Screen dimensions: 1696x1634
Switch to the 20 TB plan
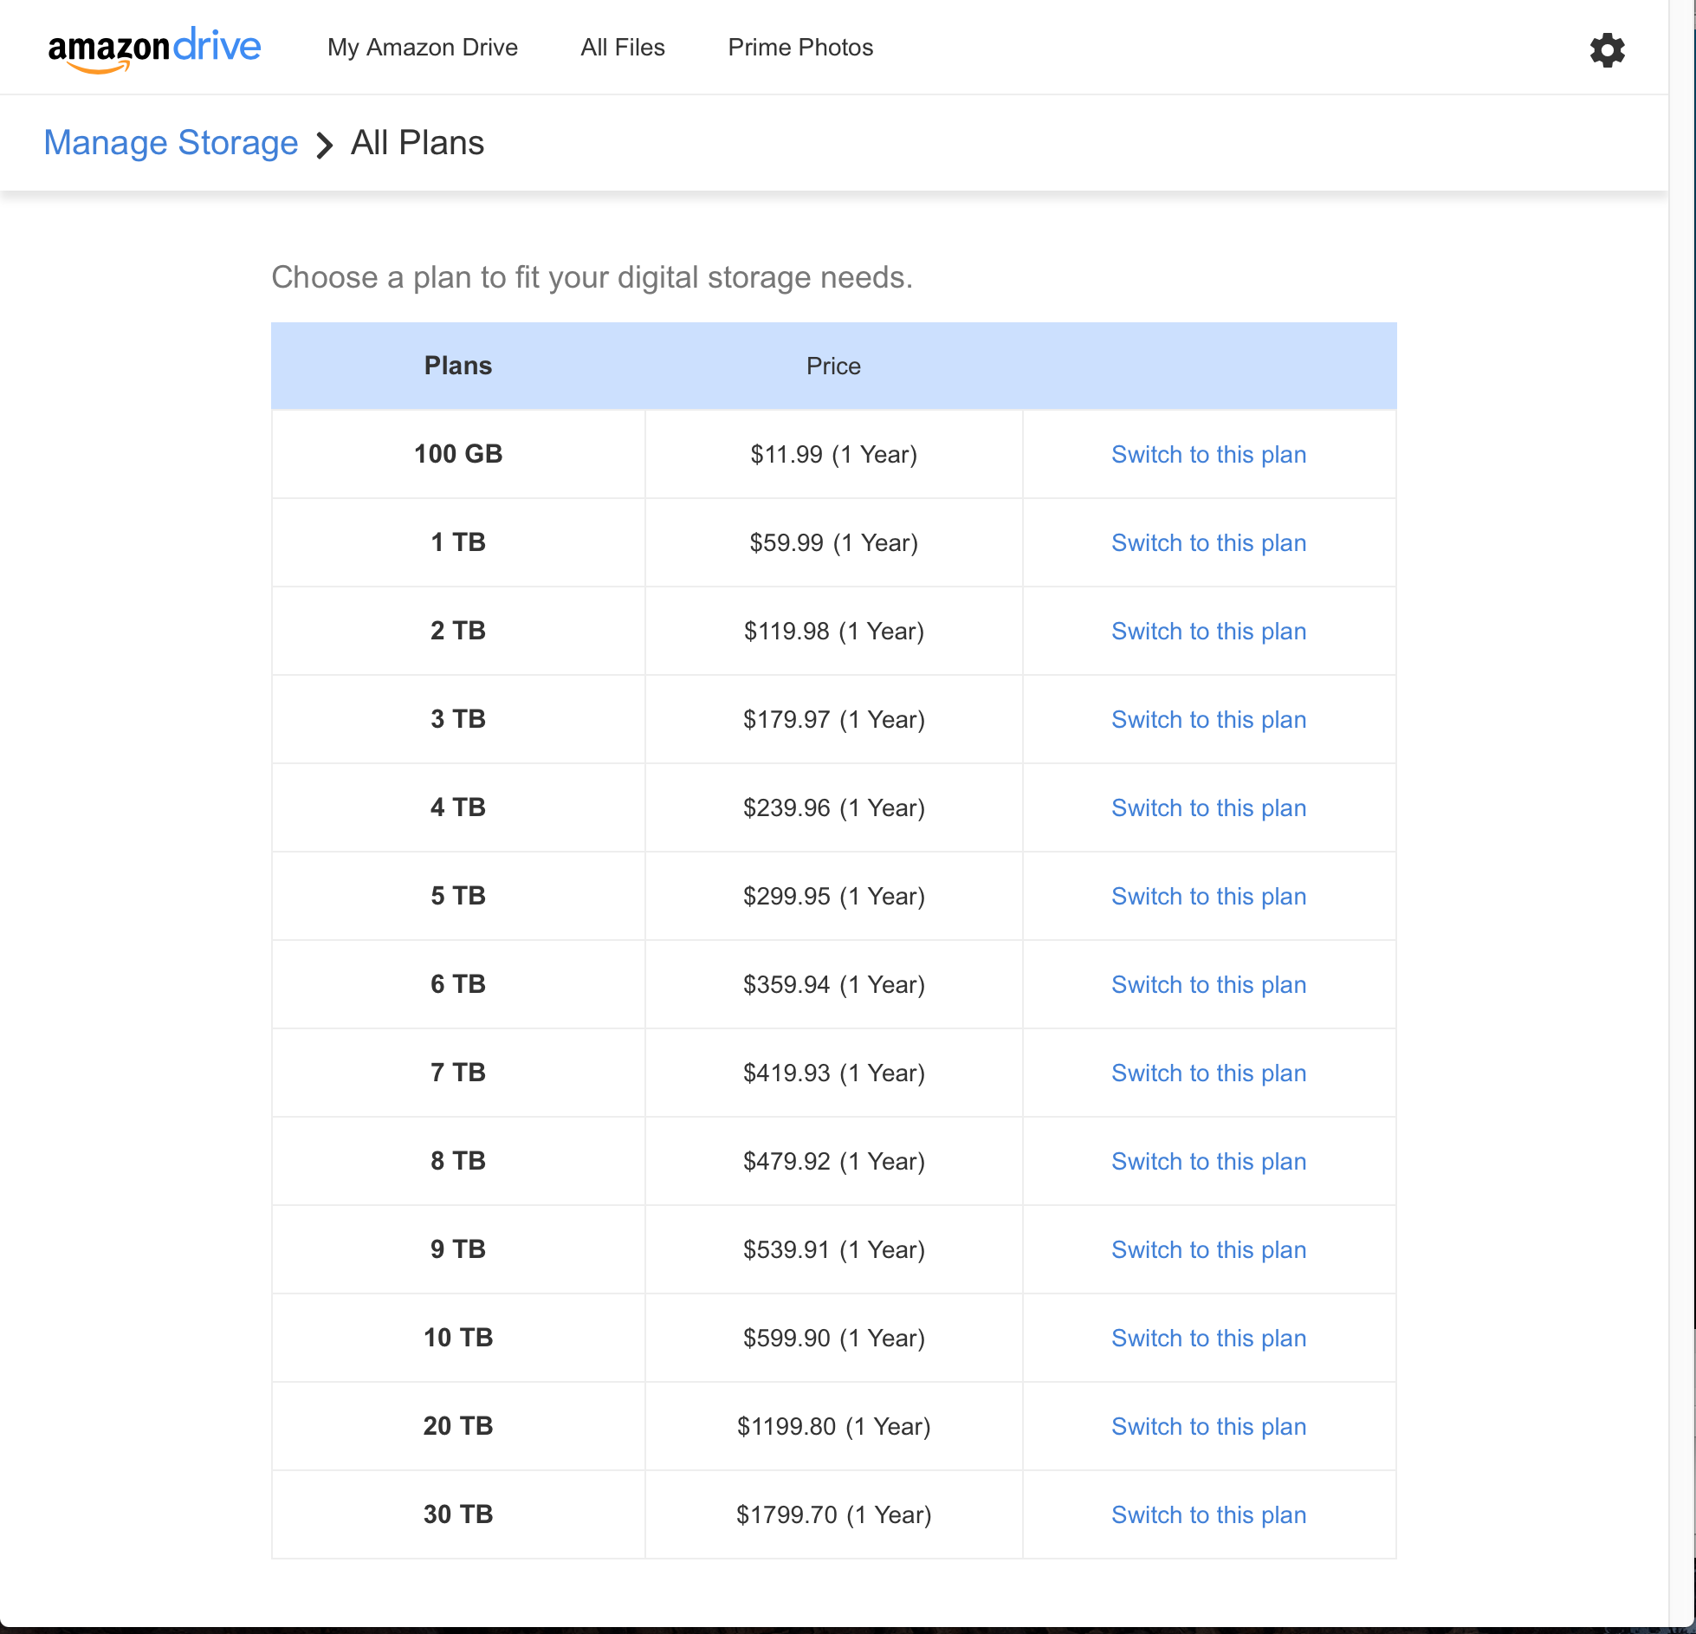pyautogui.click(x=1207, y=1427)
